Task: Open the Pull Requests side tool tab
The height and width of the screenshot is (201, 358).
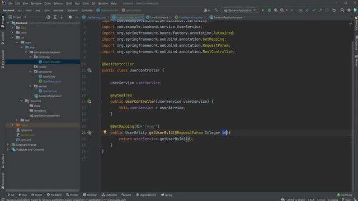Action: pos(3,59)
